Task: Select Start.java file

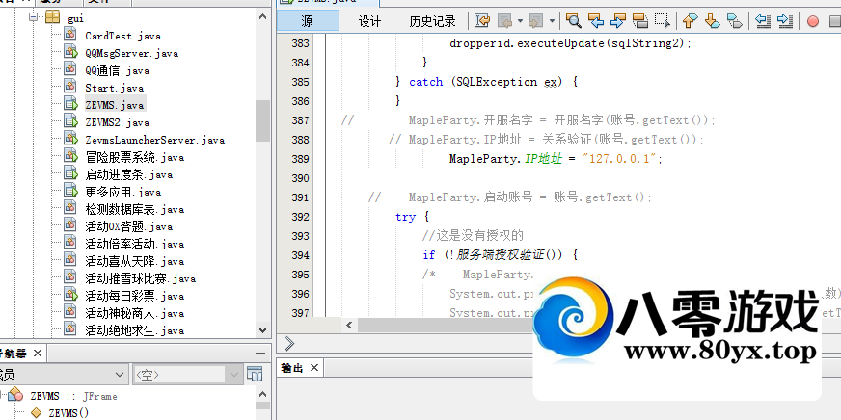Action: point(114,88)
